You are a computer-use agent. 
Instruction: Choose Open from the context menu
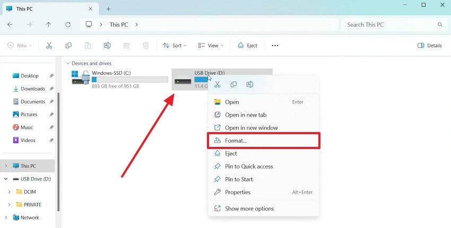click(x=263, y=102)
